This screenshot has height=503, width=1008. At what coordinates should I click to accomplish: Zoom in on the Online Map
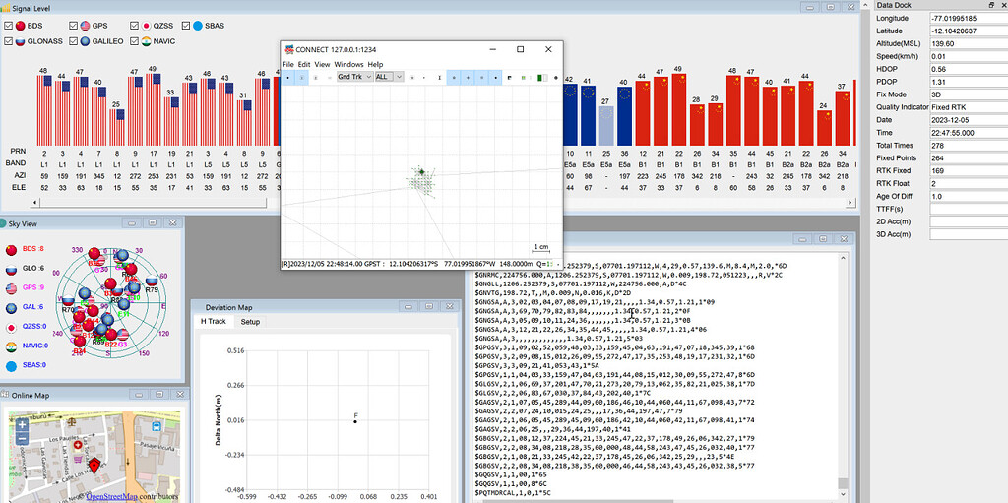coord(22,425)
